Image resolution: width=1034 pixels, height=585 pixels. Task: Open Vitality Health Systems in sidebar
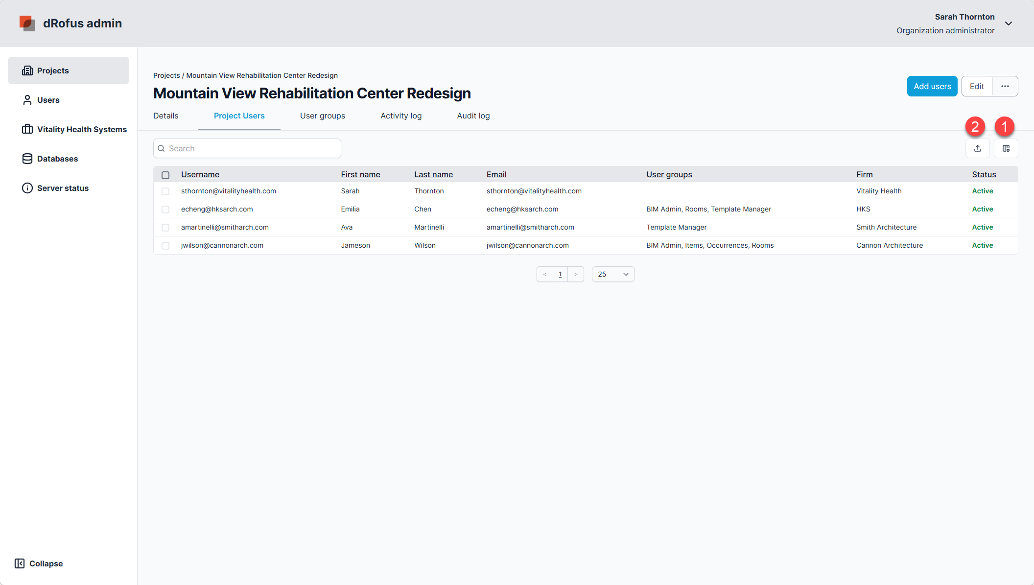(82, 129)
